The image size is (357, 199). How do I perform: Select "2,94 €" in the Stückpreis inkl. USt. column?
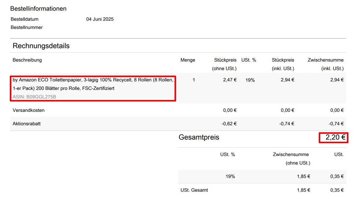point(287,80)
